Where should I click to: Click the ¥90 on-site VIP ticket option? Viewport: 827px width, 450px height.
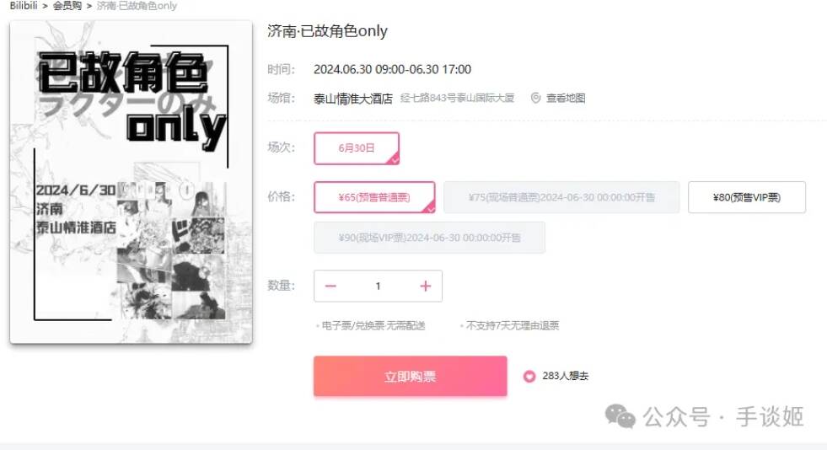coord(429,238)
